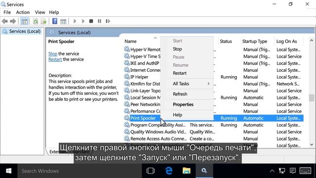
Task: Click scrollbar up arrow in services list
Action: pyautogui.click(x=312, y=41)
